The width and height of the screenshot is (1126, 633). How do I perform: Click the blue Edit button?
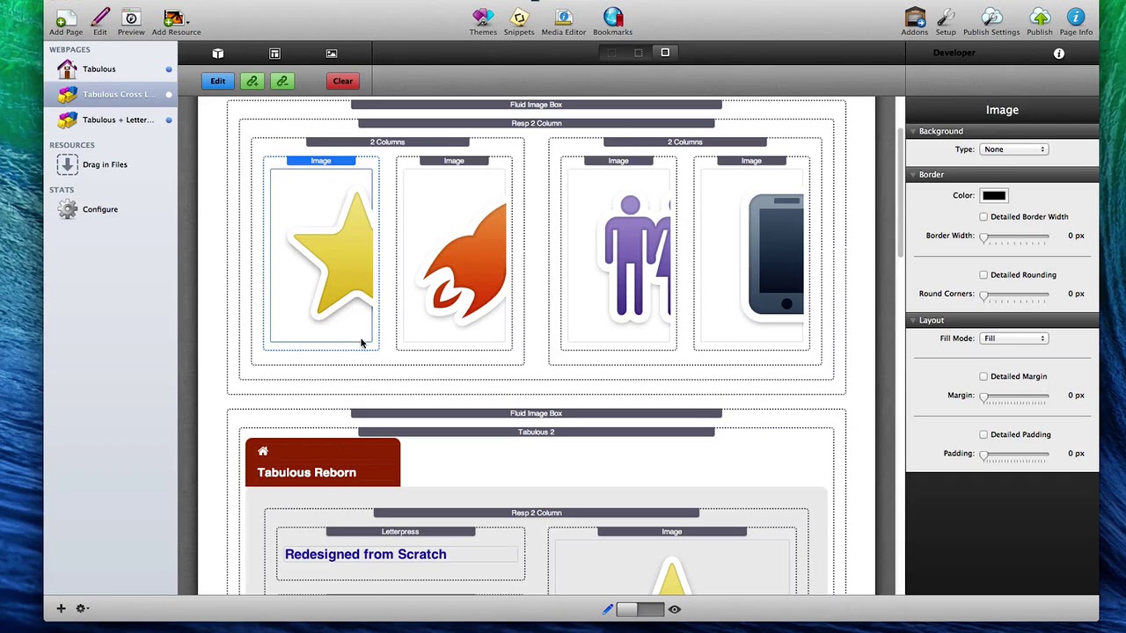point(217,81)
